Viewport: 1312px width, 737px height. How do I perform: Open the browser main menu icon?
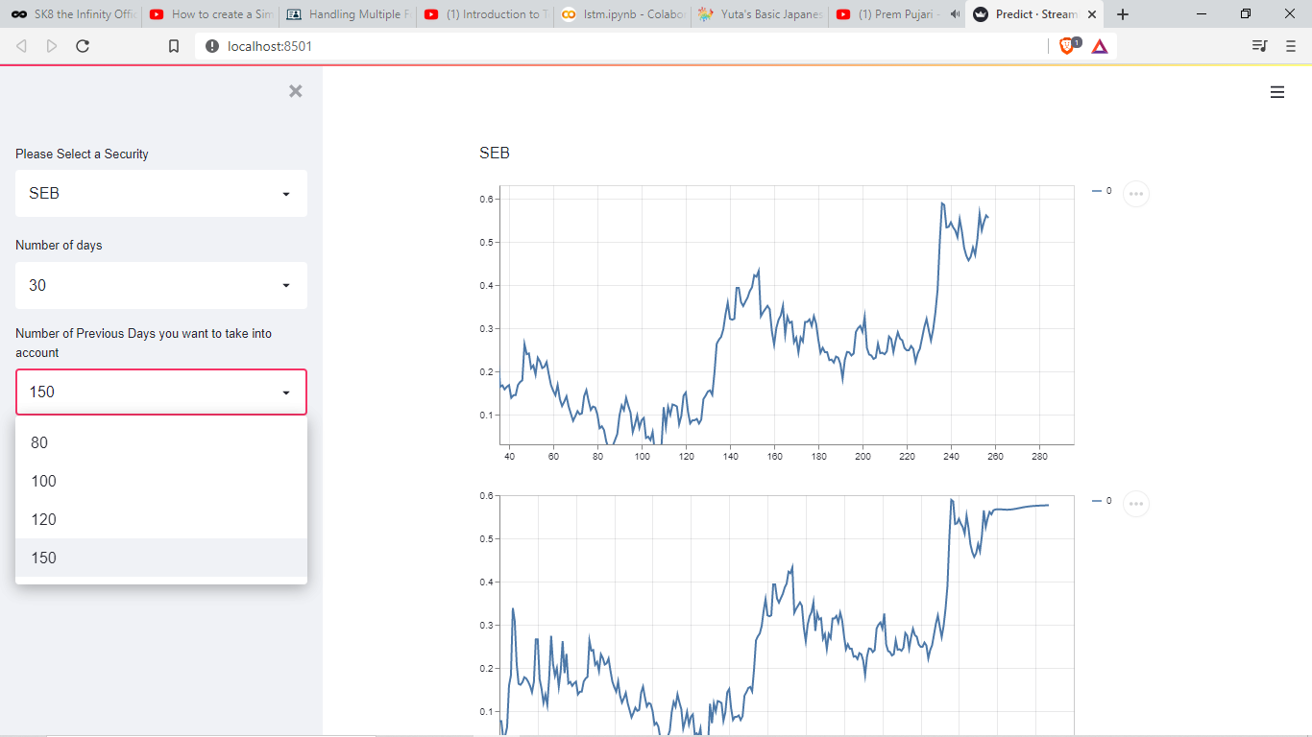point(1291,46)
